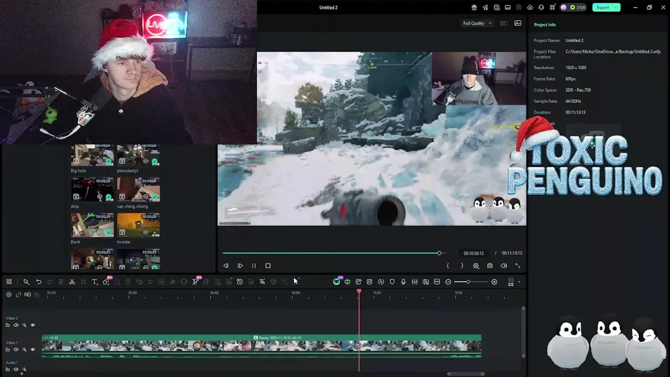Select the 'Big hole' media thumbnail
Viewport: 670px width, 377px height.
[x=92, y=156]
